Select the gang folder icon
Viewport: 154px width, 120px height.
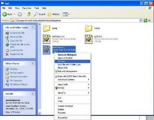coord(47,28)
